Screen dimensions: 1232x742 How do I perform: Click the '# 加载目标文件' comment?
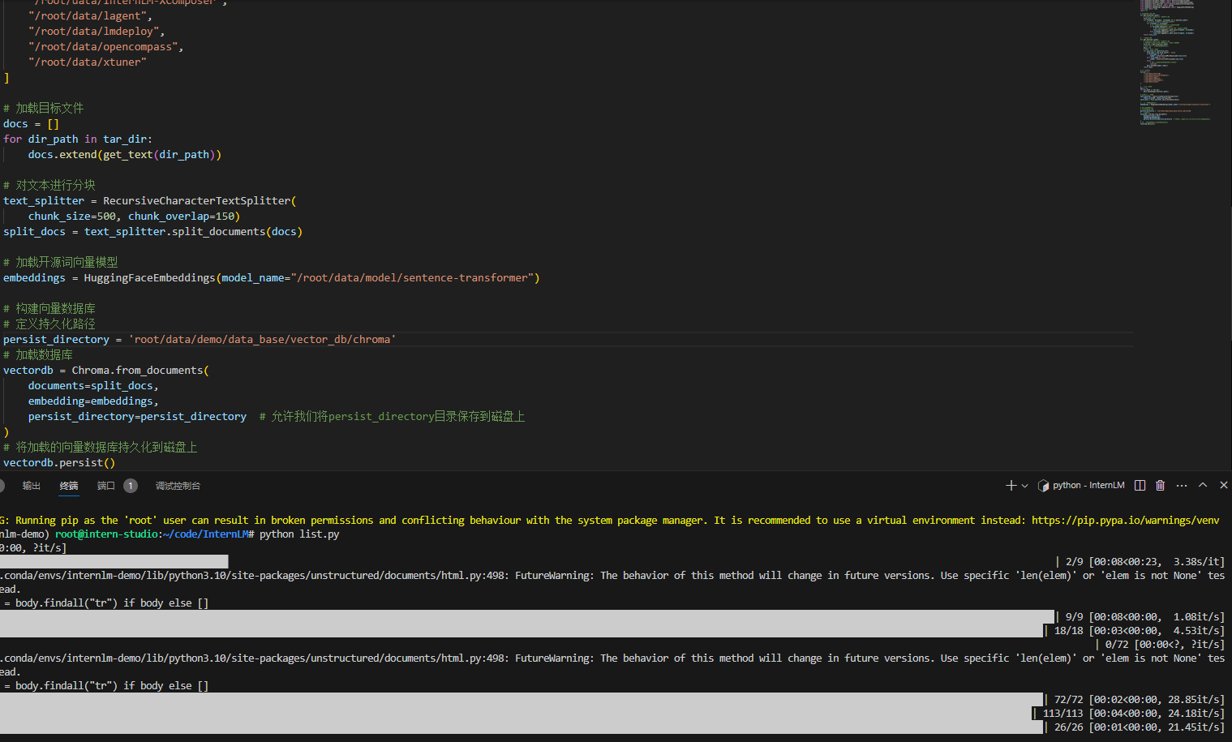tap(44, 108)
